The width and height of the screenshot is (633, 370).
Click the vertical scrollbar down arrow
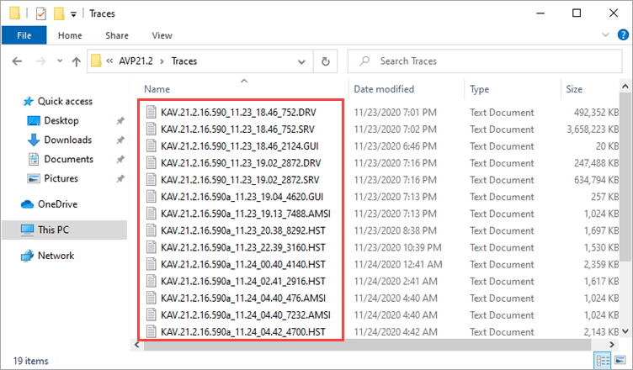tap(625, 331)
